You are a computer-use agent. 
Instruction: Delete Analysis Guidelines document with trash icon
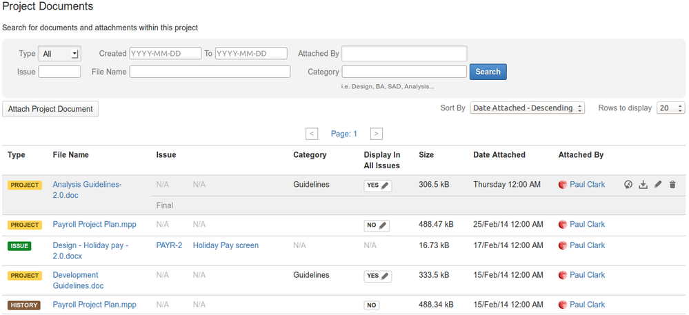(672, 185)
